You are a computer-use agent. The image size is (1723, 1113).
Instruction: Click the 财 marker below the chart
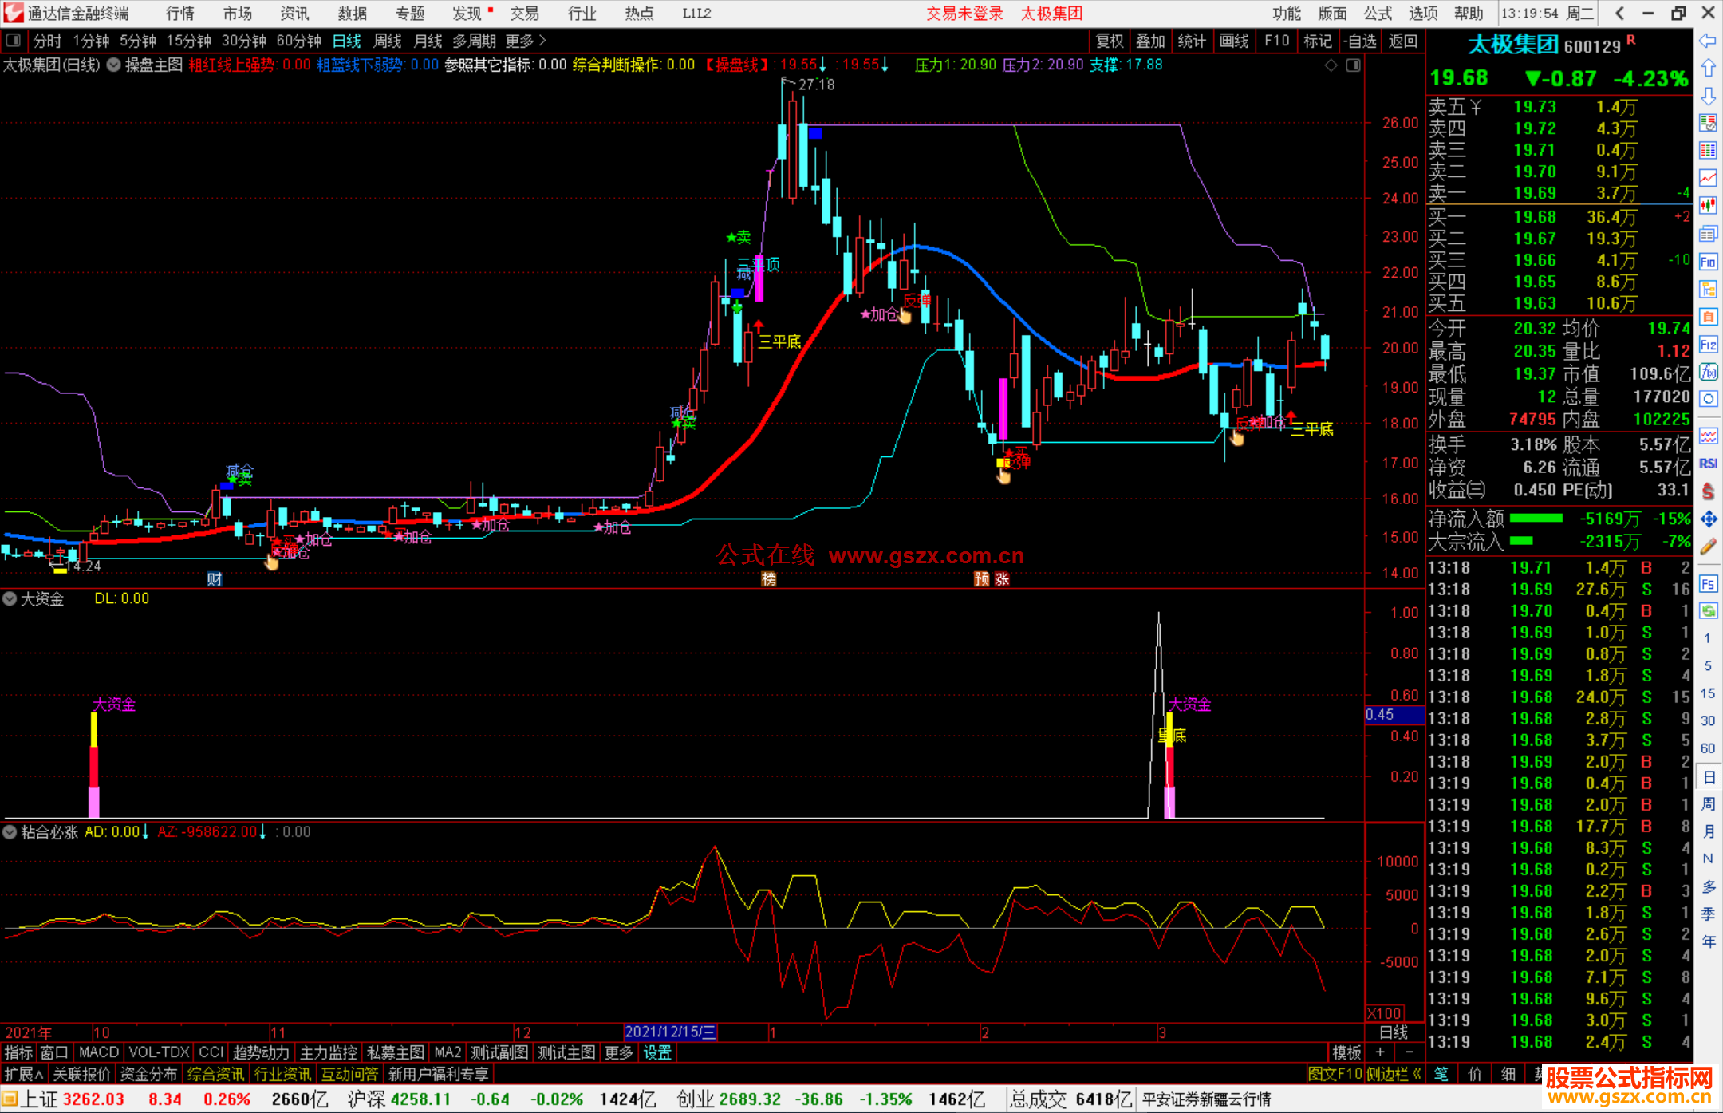click(214, 579)
